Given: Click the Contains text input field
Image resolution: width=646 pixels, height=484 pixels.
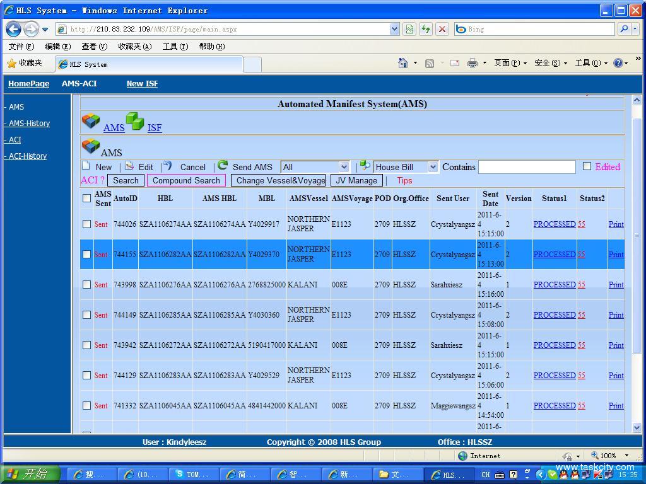Looking at the screenshot, I should tap(527, 166).
